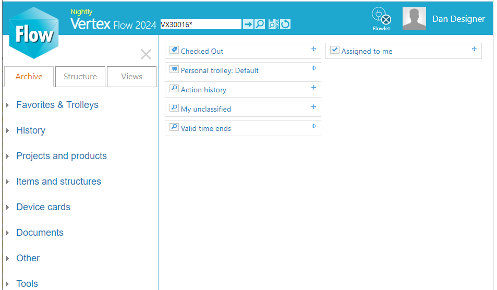Click the Action history search icon
497x290 pixels.
(x=174, y=89)
